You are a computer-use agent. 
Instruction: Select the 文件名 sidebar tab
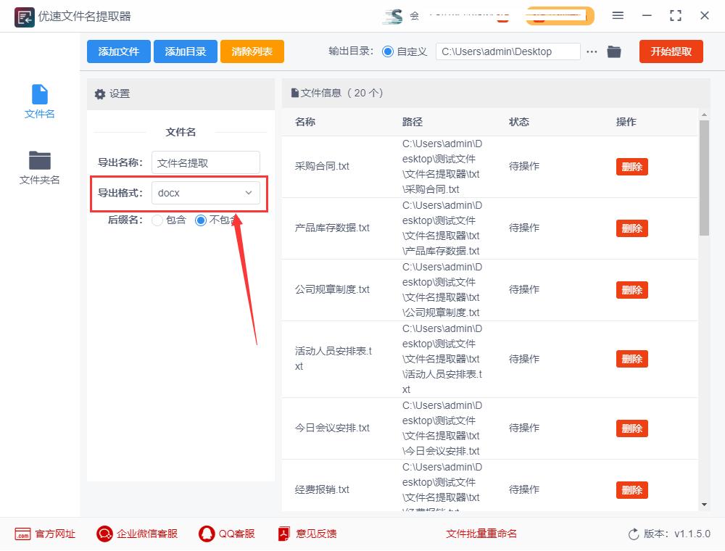pyautogui.click(x=39, y=101)
